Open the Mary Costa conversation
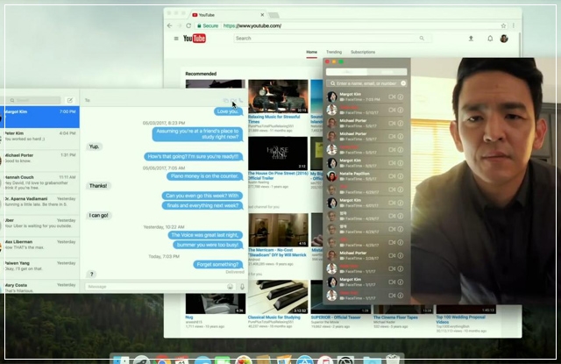Screen dimensions: 561x364 [x=39, y=287]
